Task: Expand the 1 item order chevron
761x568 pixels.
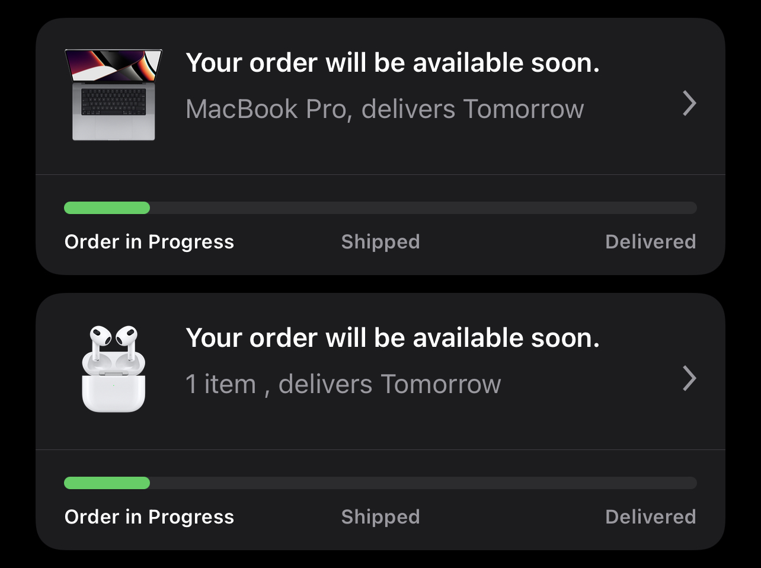Action: point(689,378)
